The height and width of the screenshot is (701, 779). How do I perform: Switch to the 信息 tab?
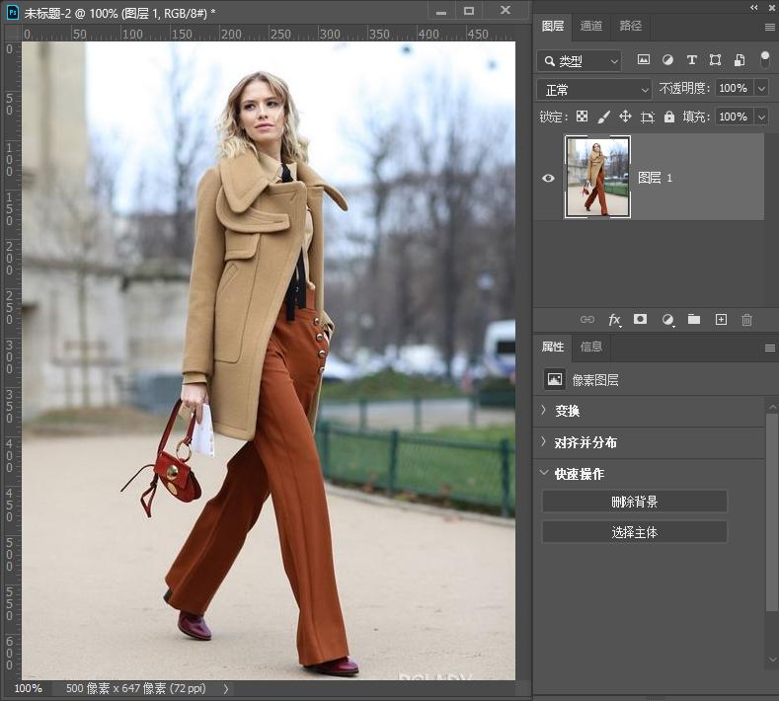pos(591,347)
